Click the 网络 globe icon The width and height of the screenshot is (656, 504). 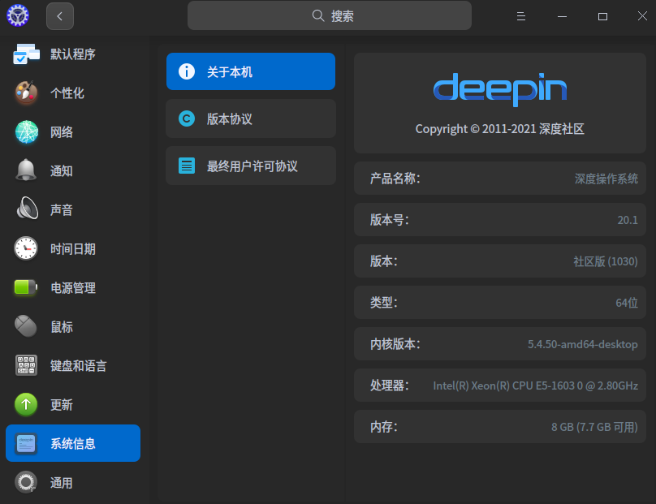tap(26, 131)
